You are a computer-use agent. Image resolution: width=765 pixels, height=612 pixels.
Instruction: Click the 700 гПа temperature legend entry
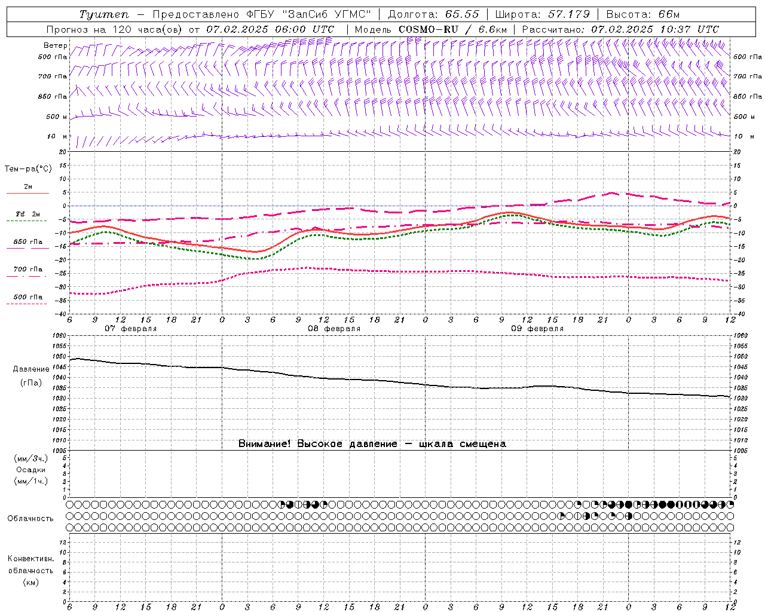(x=27, y=270)
